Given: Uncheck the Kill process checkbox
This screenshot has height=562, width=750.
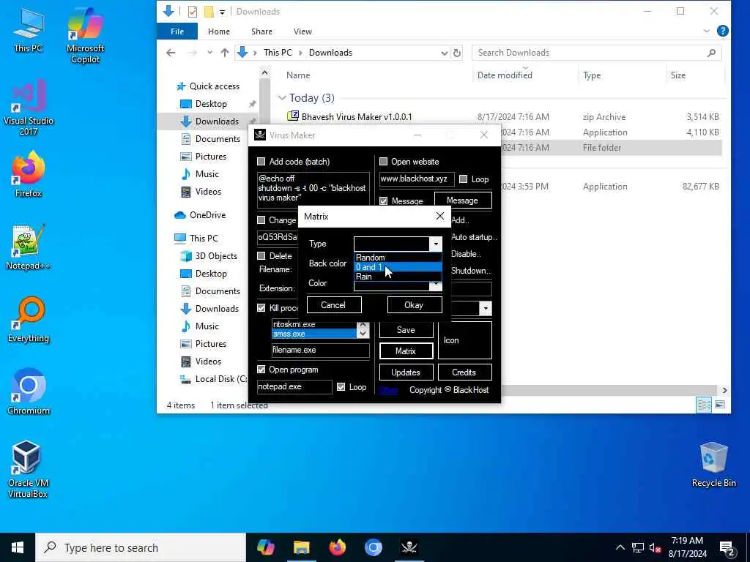Looking at the screenshot, I should tap(261, 308).
